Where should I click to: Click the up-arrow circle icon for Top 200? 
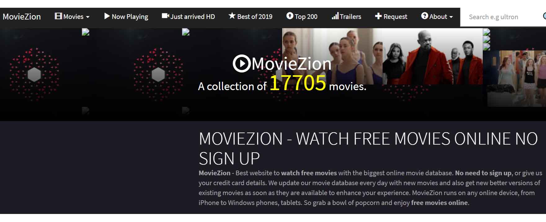[290, 16]
